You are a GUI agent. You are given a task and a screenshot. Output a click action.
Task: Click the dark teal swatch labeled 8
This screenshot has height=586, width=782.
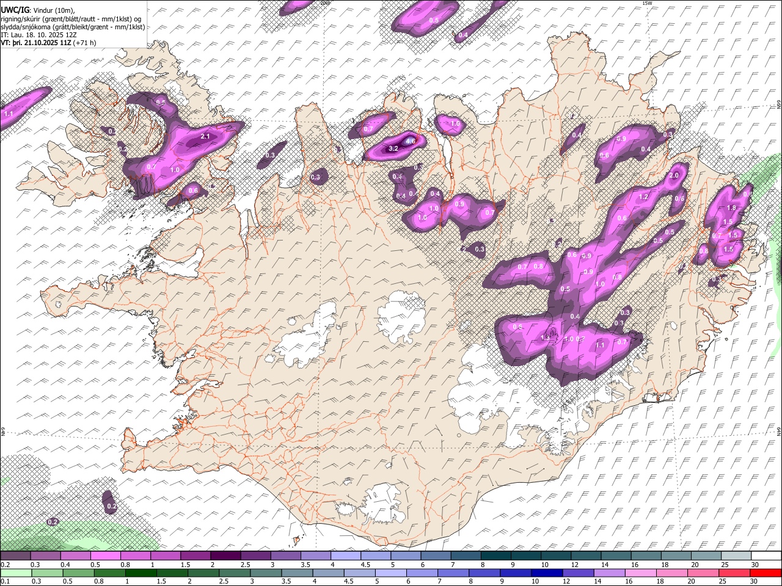click(x=496, y=556)
